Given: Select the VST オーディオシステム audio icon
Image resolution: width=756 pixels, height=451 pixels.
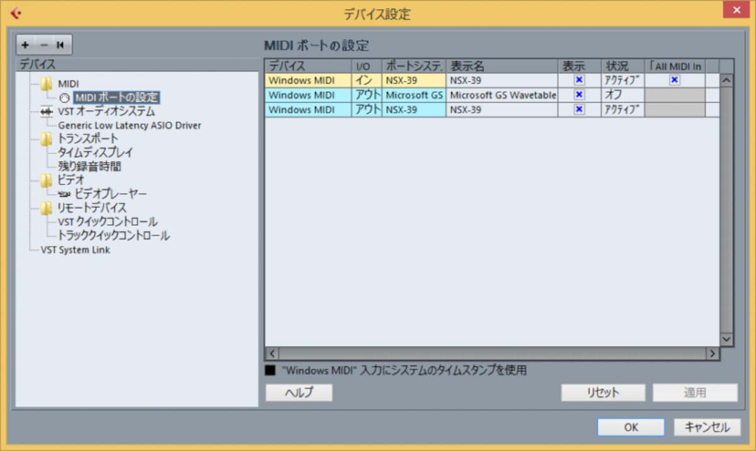Looking at the screenshot, I should coord(47,111).
